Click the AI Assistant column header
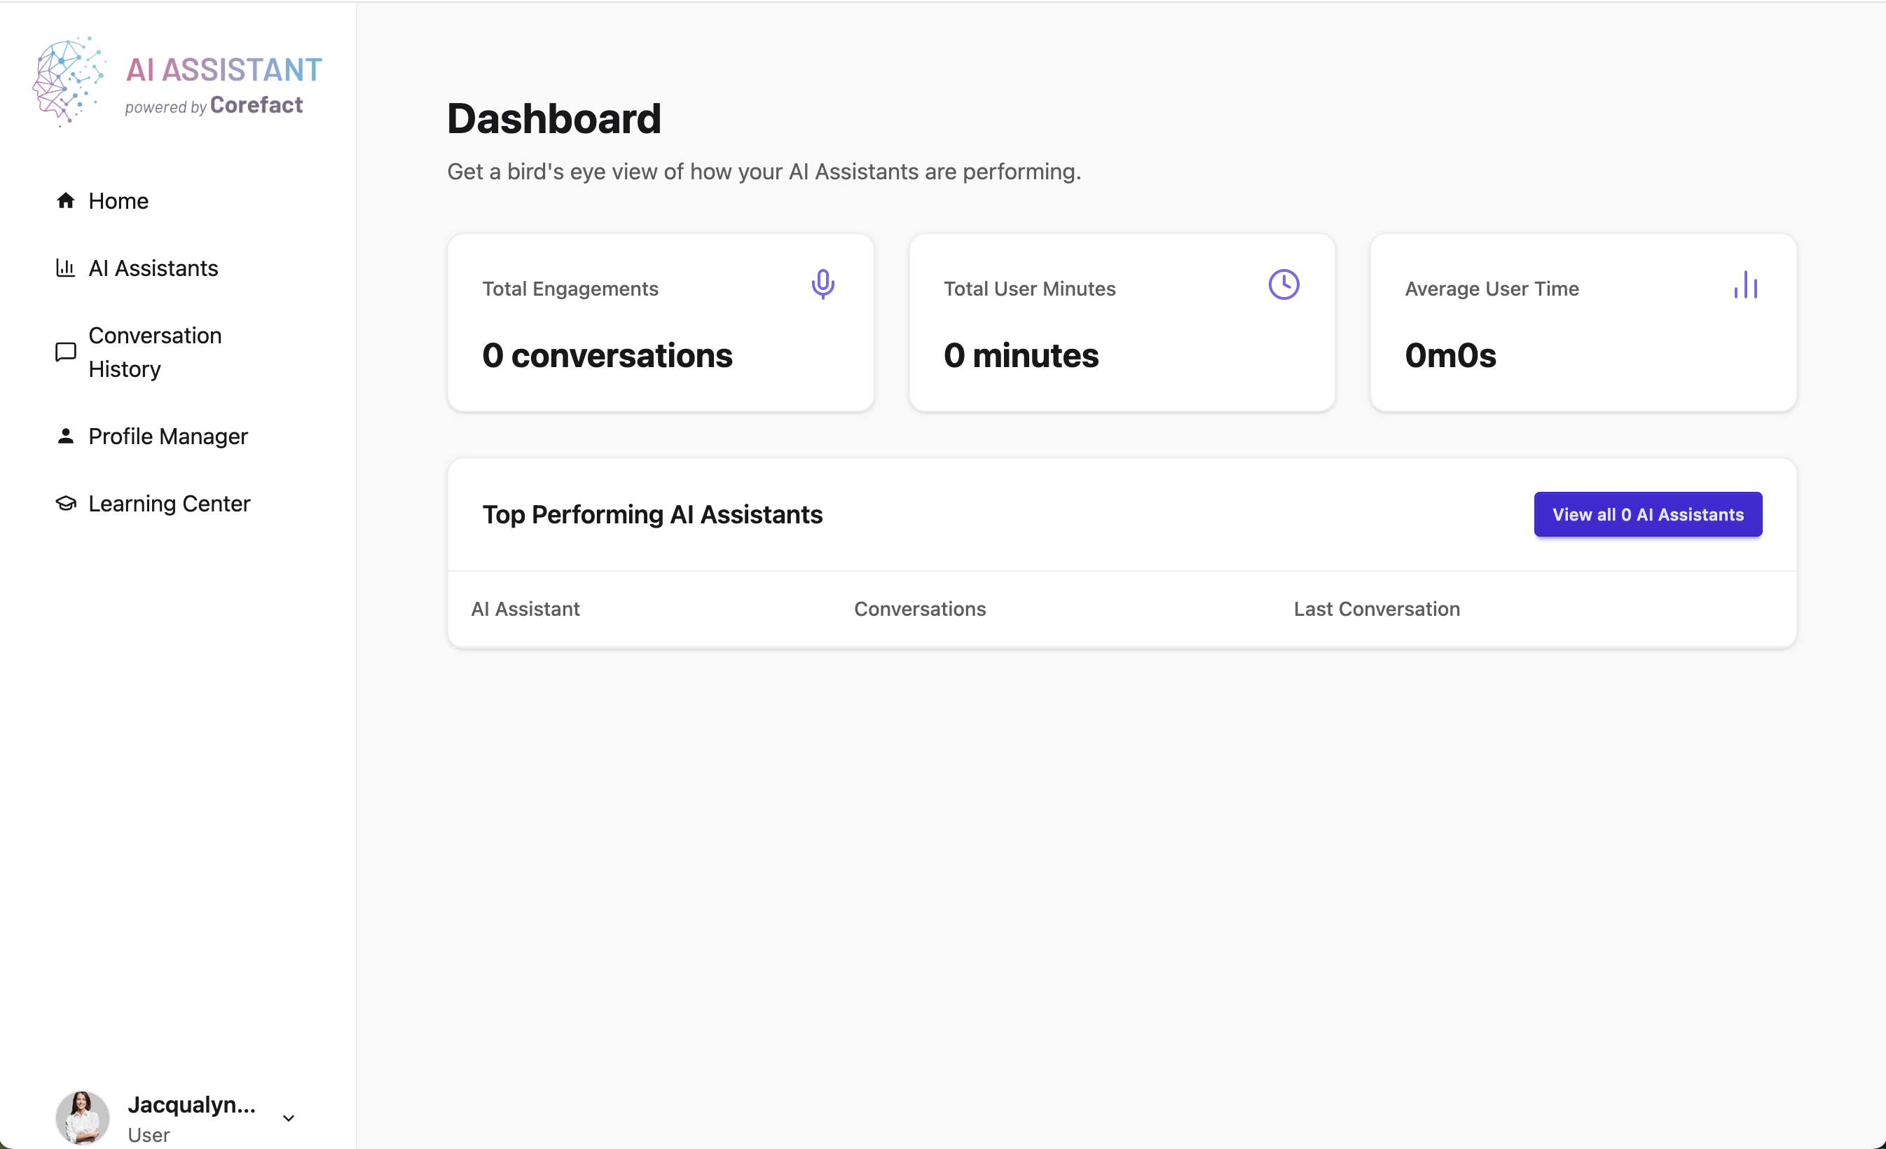This screenshot has width=1886, height=1149. [525, 610]
